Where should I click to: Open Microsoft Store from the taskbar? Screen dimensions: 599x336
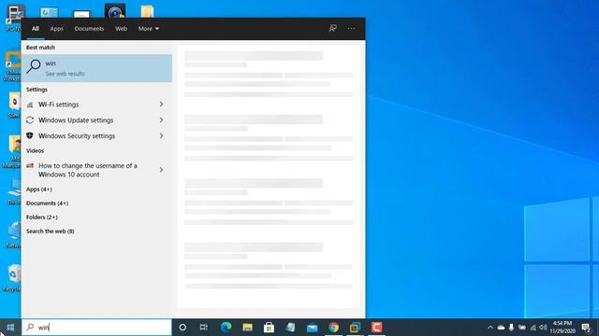pyautogui.click(x=269, y=328)
